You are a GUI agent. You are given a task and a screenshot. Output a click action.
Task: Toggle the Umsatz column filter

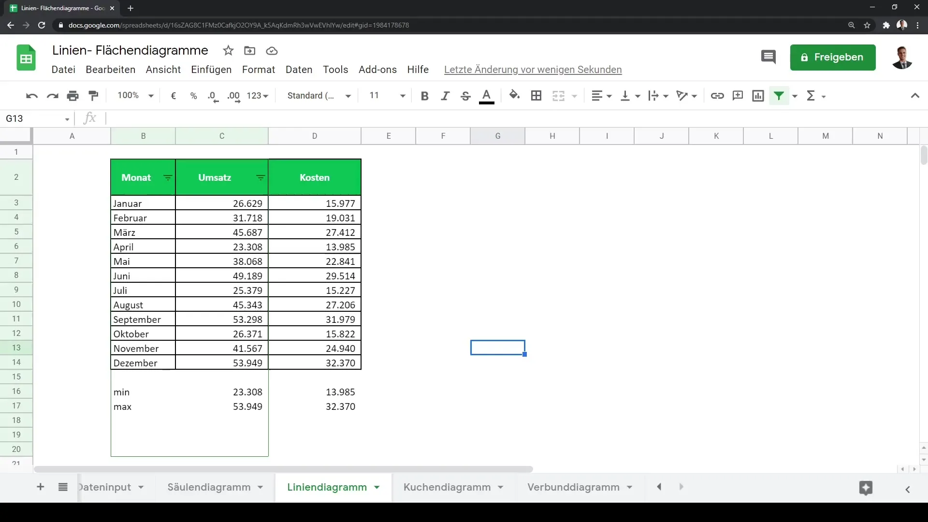[261, 178]
